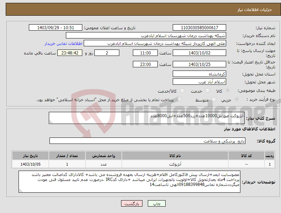Toggle the Islamic treasury payment checkbox
The width and height of the screenshot is (281, 213).
[x=179, y=99]
